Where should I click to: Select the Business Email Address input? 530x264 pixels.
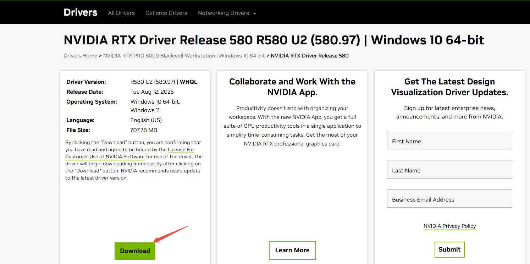(449, 199)
